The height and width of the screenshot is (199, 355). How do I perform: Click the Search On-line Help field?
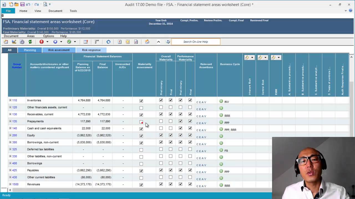tap(196, 42)
